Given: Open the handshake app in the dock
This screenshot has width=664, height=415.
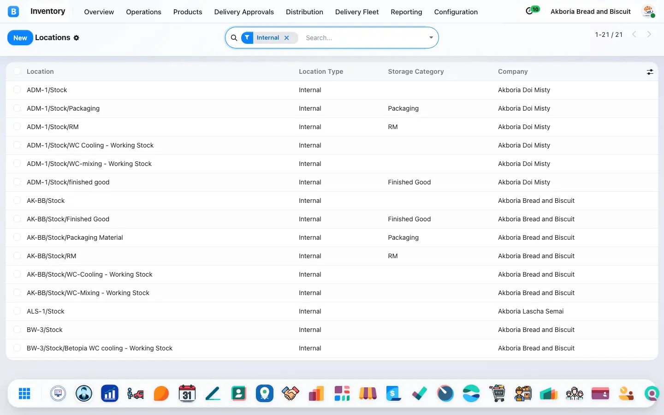Looking at the screenshot, I should 290,393.
